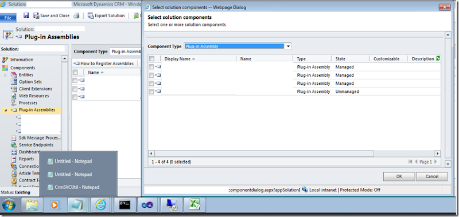
Task: Open Internet Explorer from the taskbar
Action: (x=100, y=205)
